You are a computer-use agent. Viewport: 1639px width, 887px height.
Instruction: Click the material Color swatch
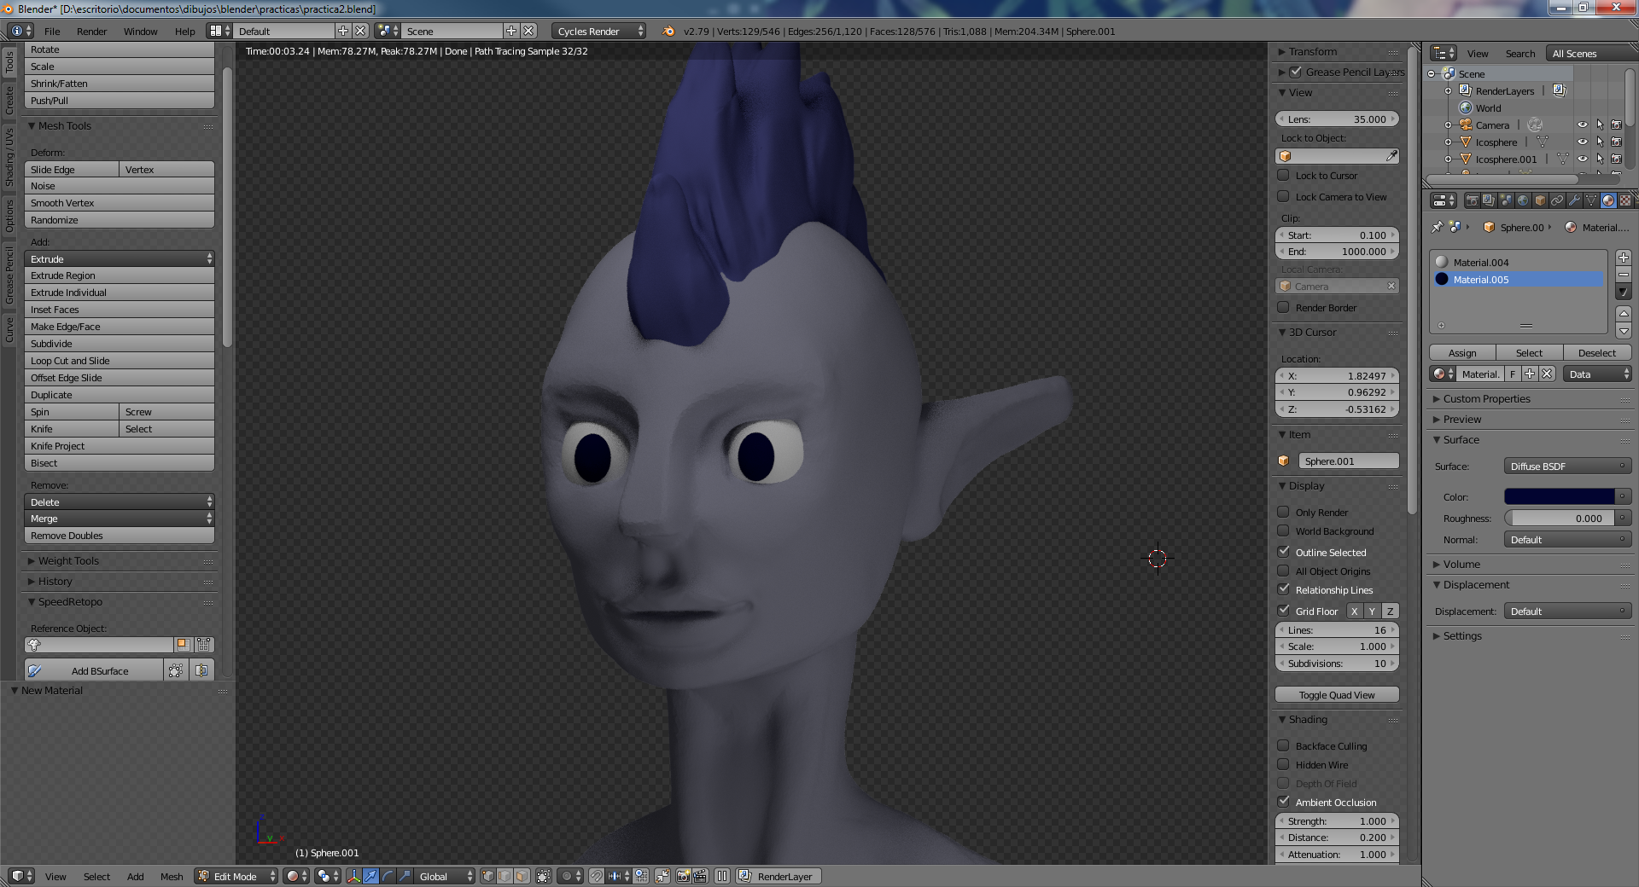[1560, 496]
